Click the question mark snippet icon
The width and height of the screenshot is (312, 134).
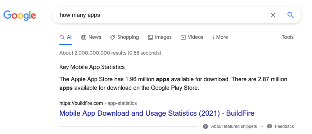point(205,126)
